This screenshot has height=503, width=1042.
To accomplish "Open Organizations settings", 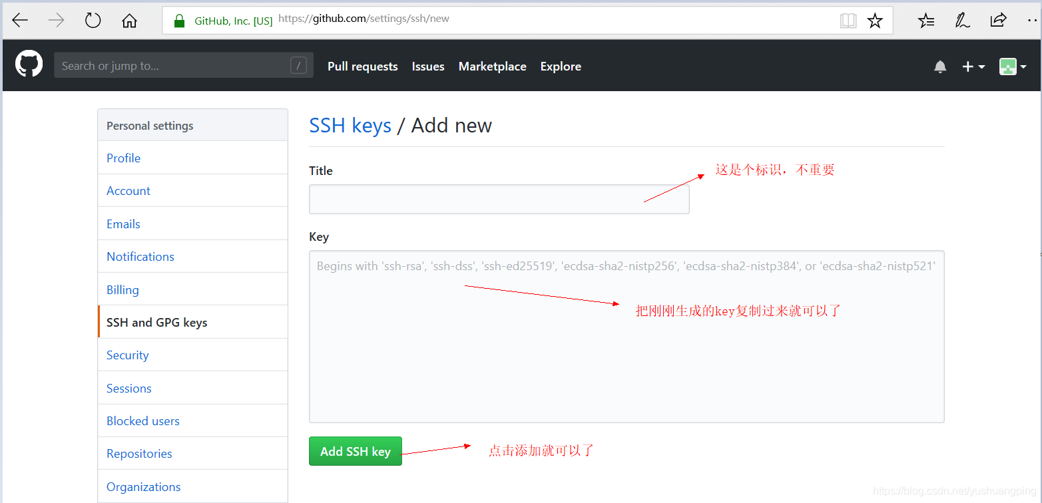I will click(192, 486).
